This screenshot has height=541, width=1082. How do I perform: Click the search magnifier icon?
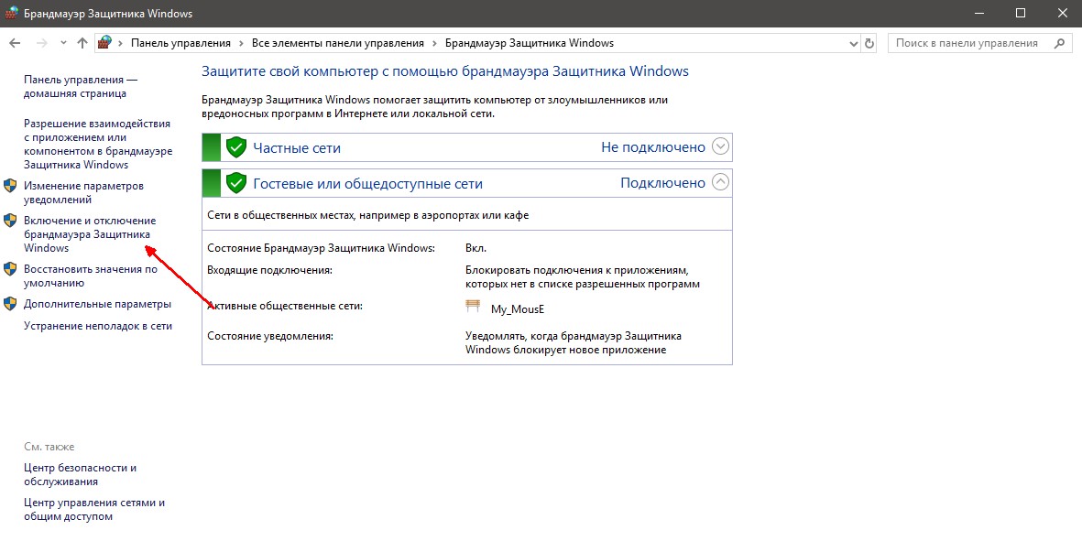[1060, 43]
